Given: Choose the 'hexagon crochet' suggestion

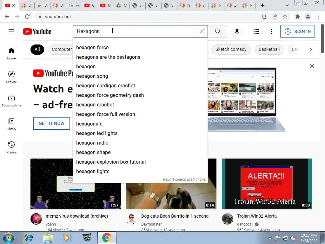Looking at the screenshot, I should click(x=140, y=105).
